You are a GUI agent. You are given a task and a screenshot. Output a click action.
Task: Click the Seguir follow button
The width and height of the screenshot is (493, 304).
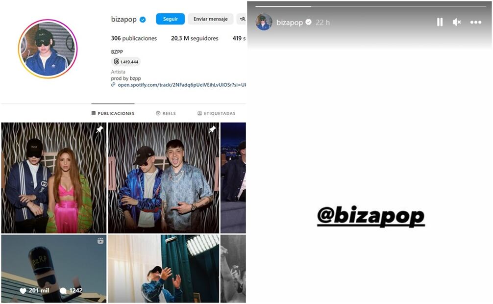point(170,19)
